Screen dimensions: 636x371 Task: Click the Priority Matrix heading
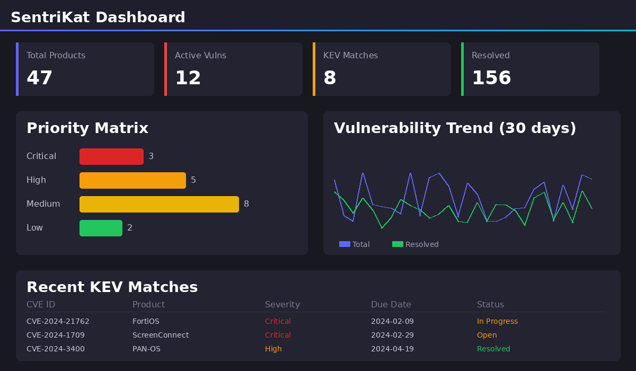pyautogui.click(x=87, y=128)
